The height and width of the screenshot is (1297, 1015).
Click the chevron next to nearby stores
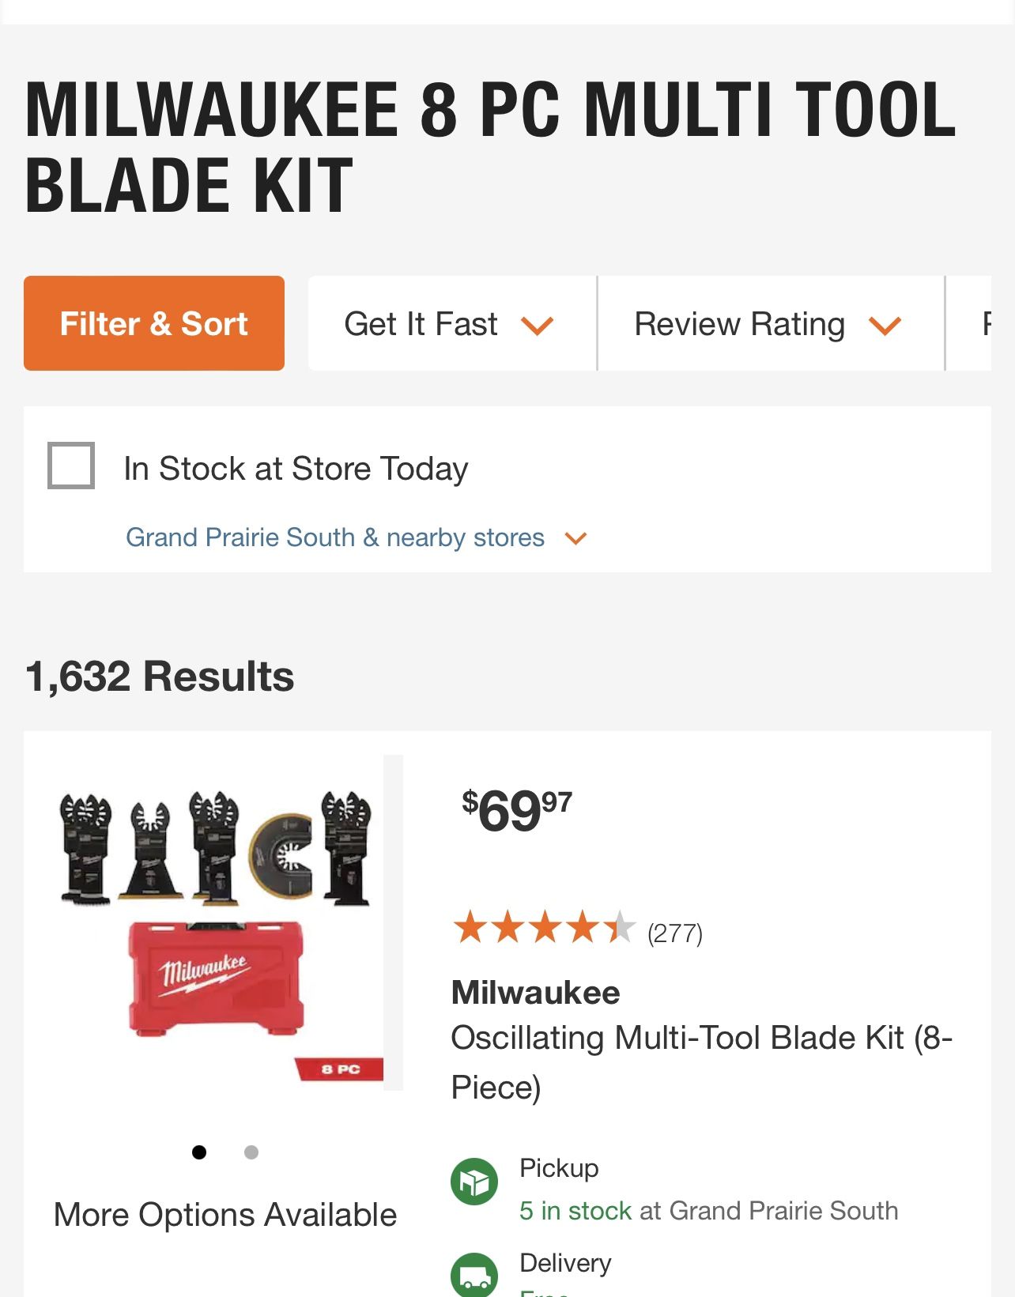pyautogui.click(x=575, y=538)
